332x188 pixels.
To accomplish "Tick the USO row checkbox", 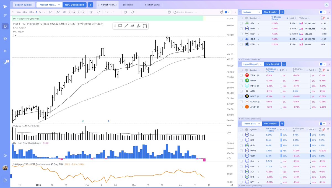I will pos(241,156).
